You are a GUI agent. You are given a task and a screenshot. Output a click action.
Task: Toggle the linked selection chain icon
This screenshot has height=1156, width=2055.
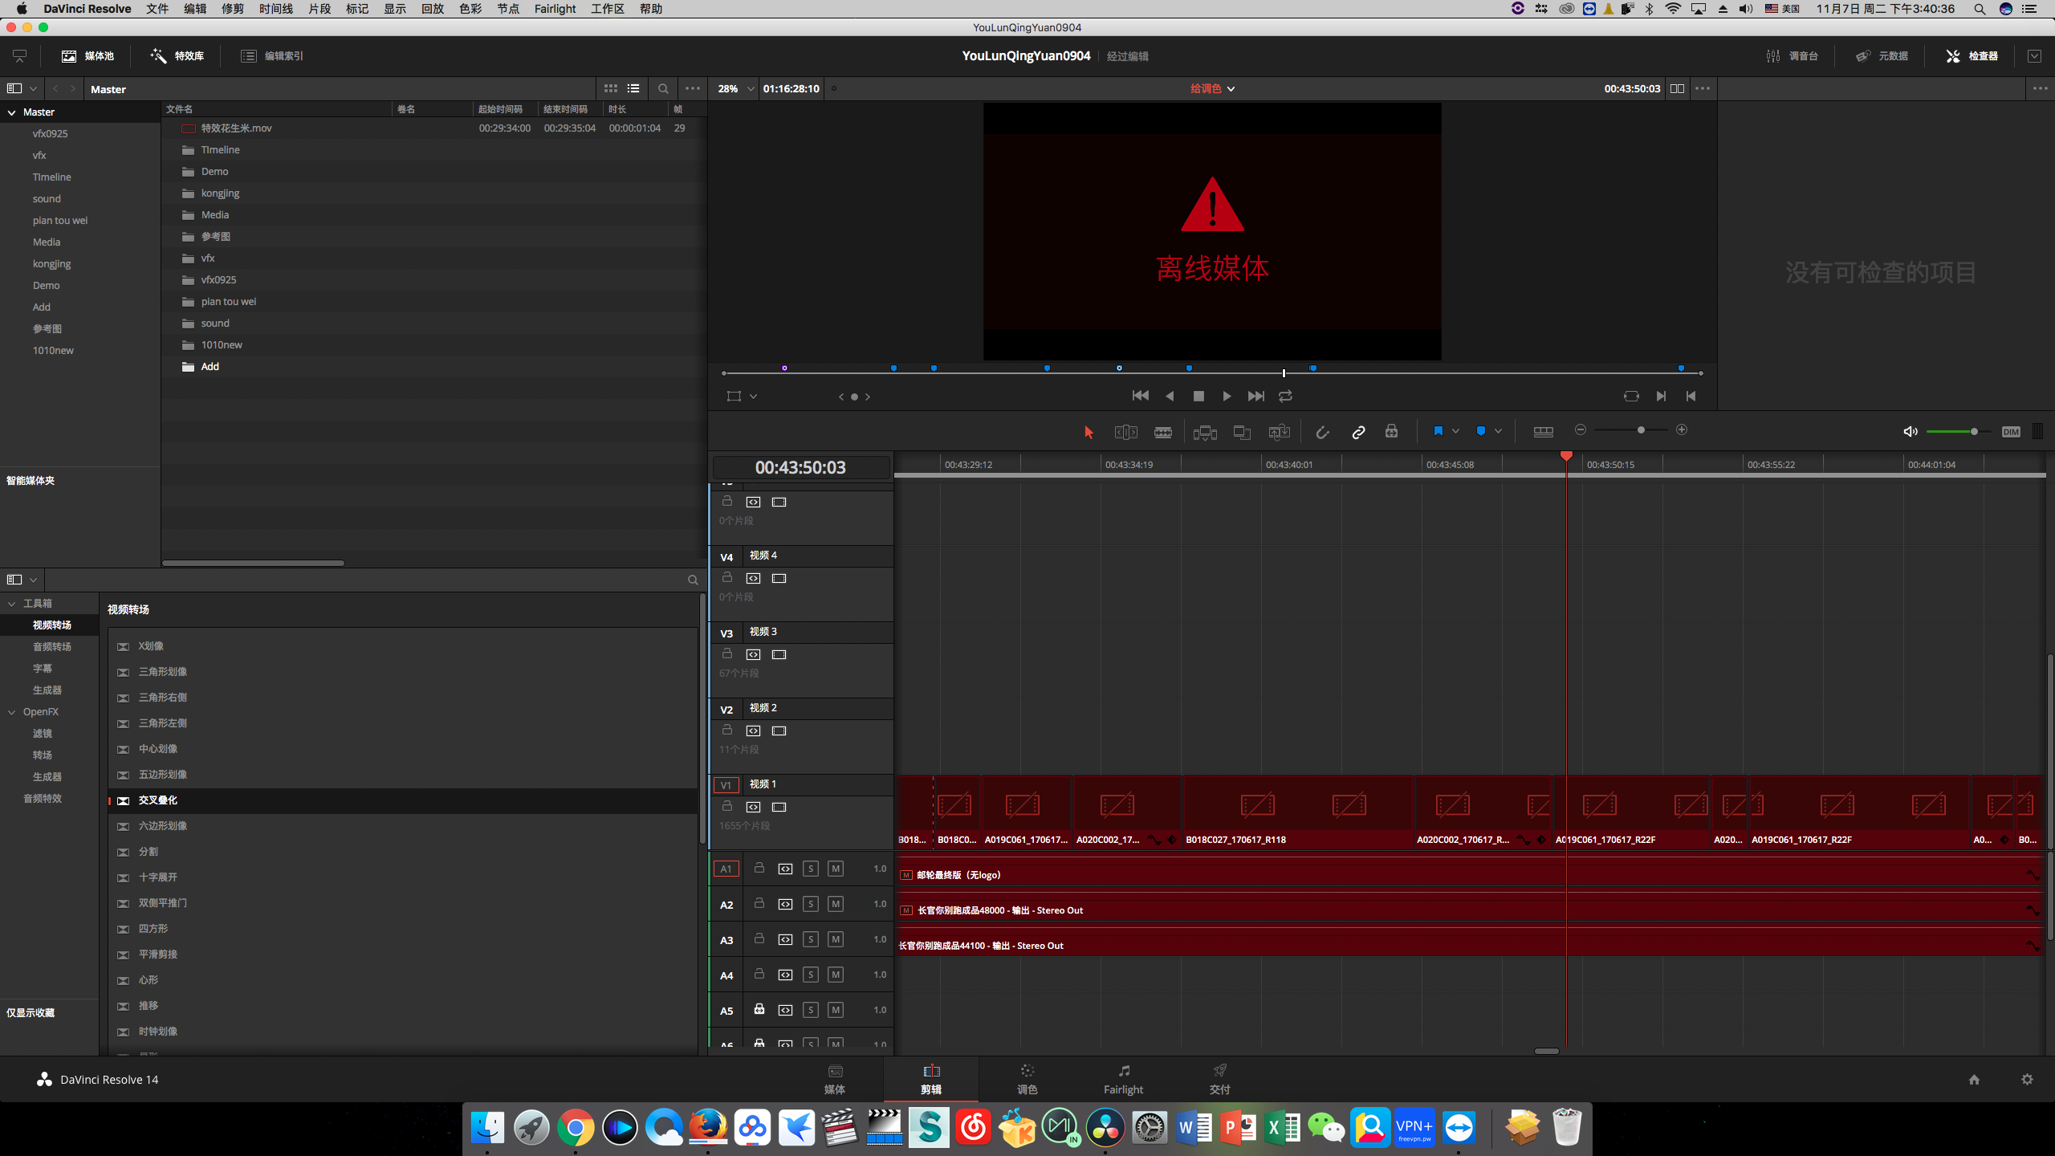point(1358,432)
